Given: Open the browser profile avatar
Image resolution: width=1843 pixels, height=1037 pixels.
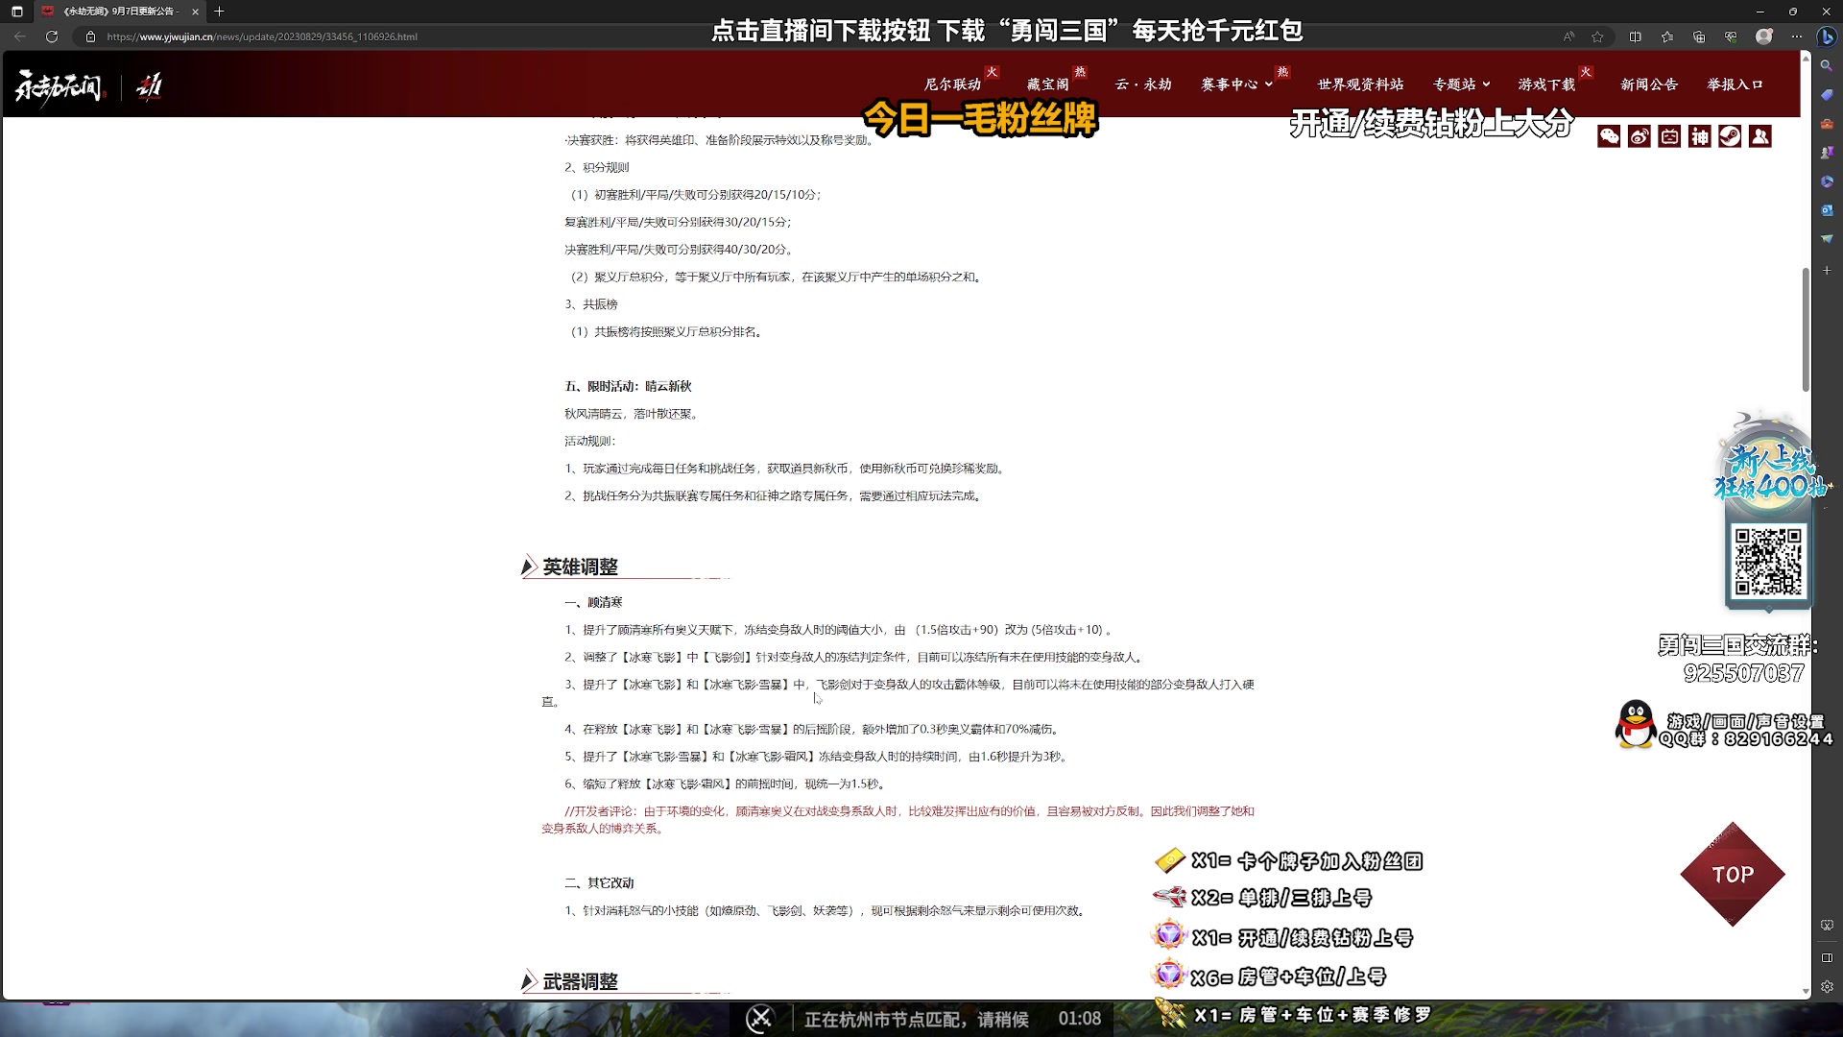Looking at the screenshot, I should (x=1764, y=36).
